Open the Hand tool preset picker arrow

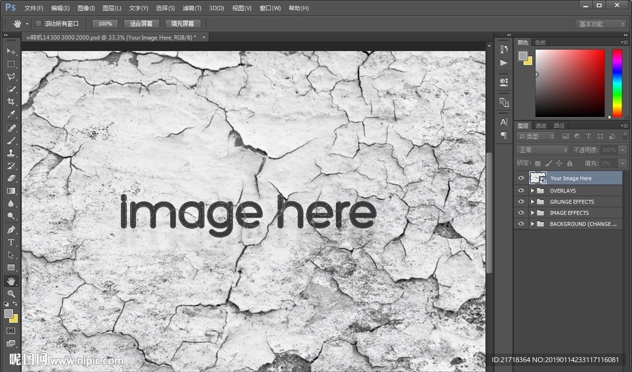[x=27, y=24]
